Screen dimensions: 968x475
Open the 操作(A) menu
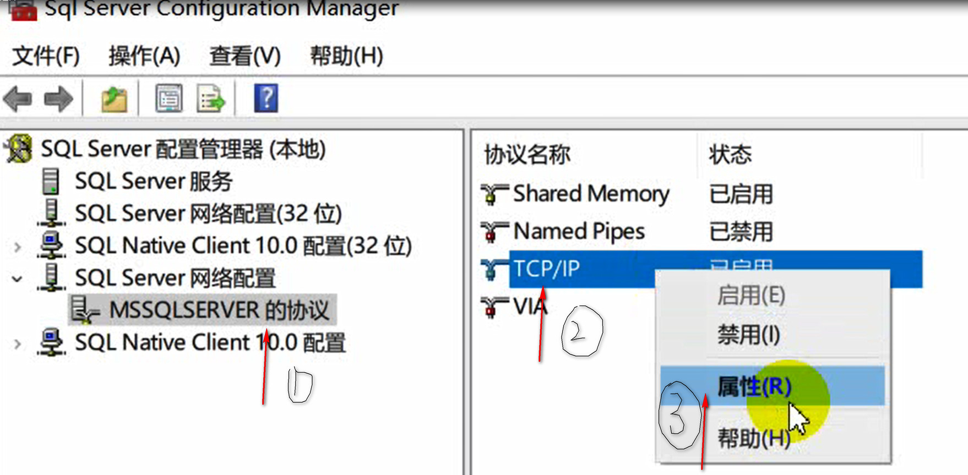pos(145,56)
